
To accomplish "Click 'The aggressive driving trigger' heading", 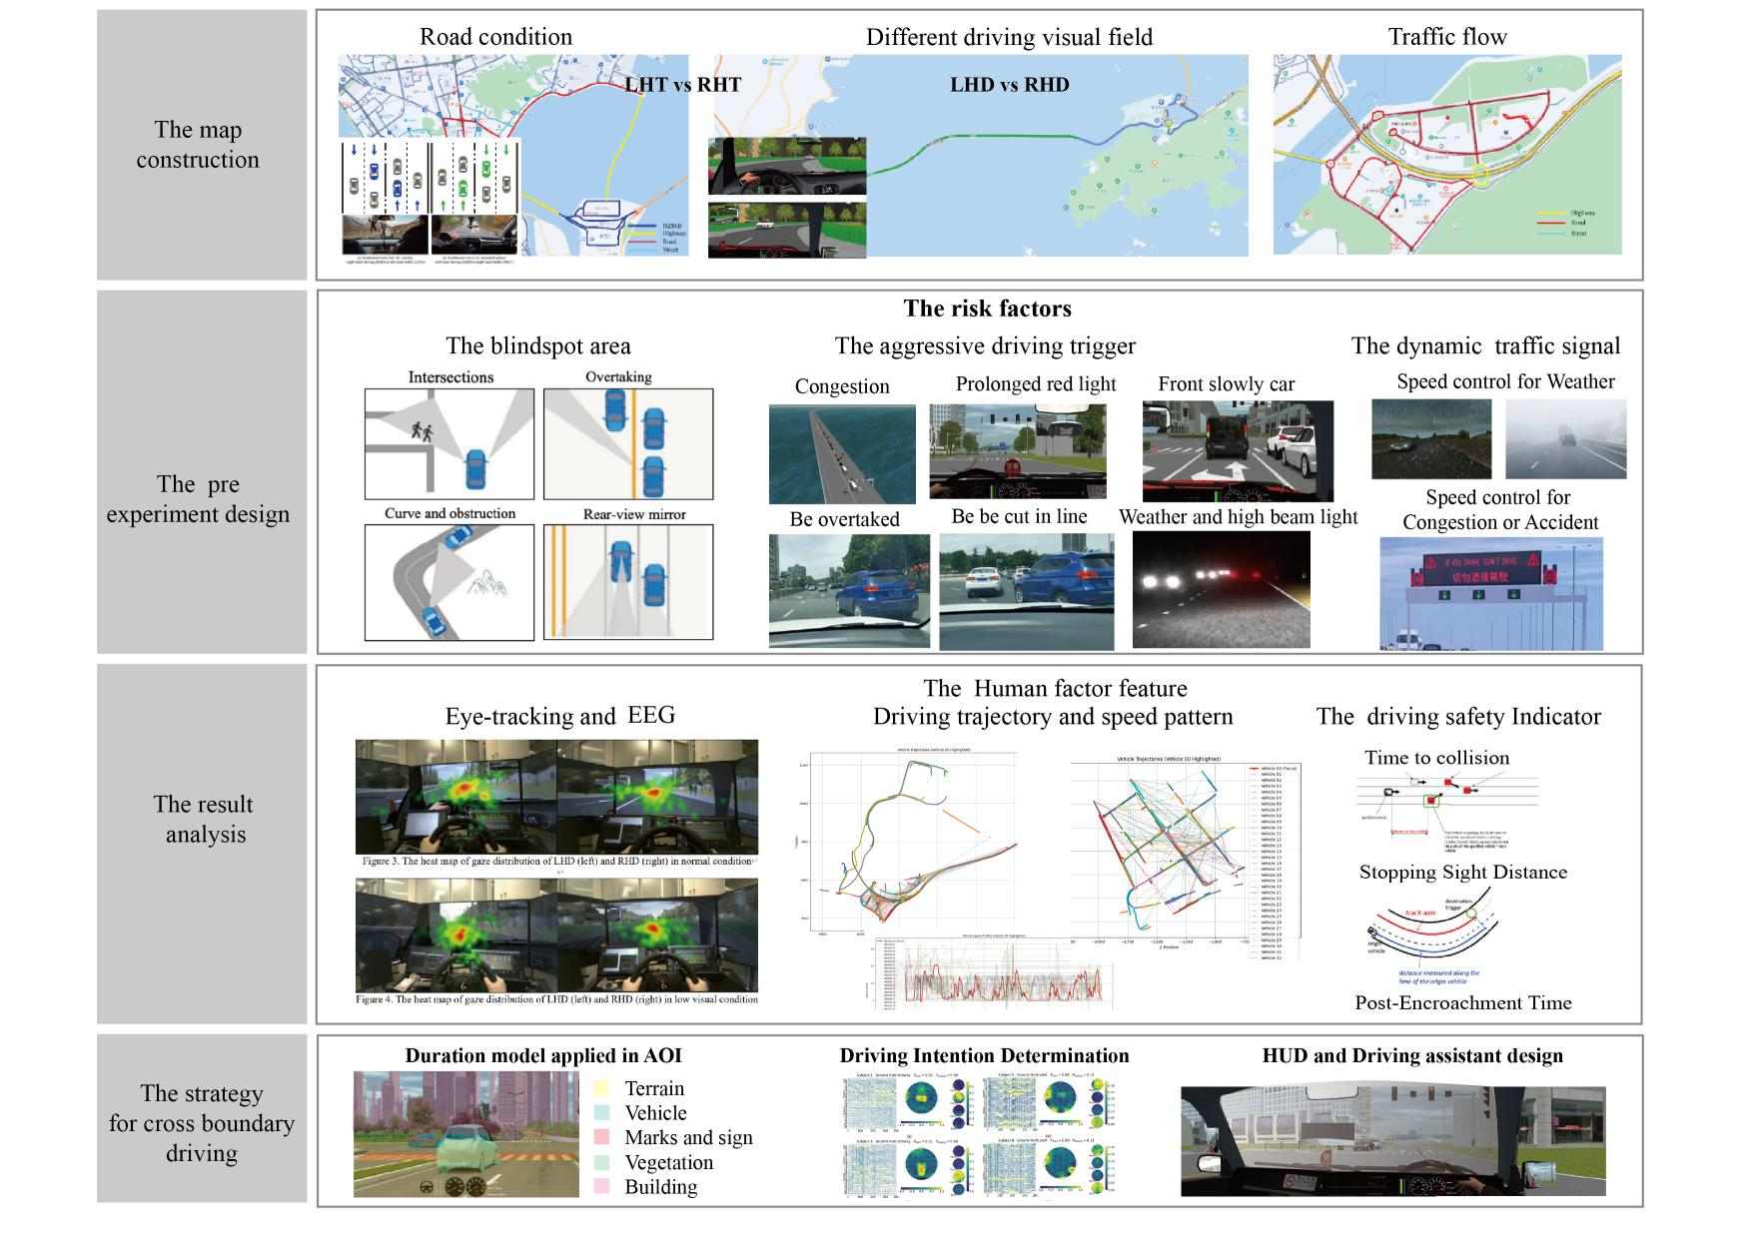I will click(x=985, y=346).
